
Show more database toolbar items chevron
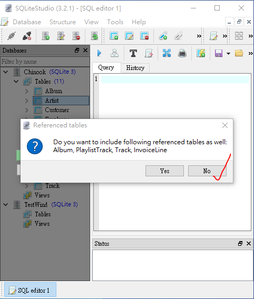[199, 36]
